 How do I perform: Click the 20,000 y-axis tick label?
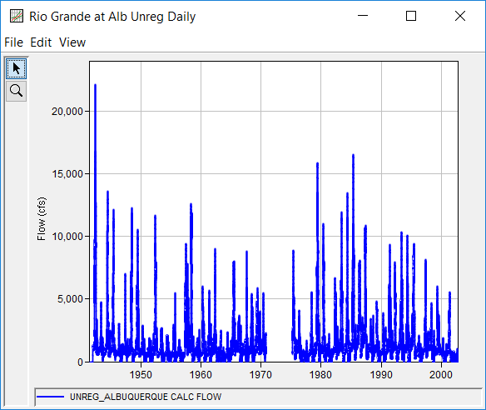[67, 112]
